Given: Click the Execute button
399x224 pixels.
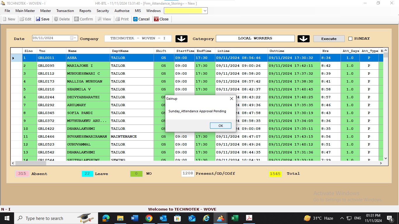Looking at the screenshot, I should tap(329, 38).
